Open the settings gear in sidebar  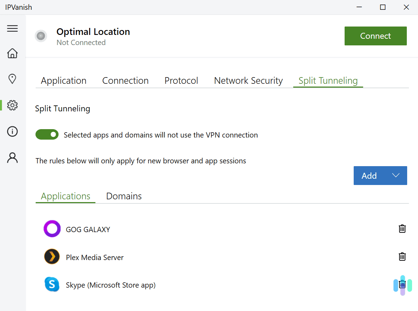coord(13,105)
